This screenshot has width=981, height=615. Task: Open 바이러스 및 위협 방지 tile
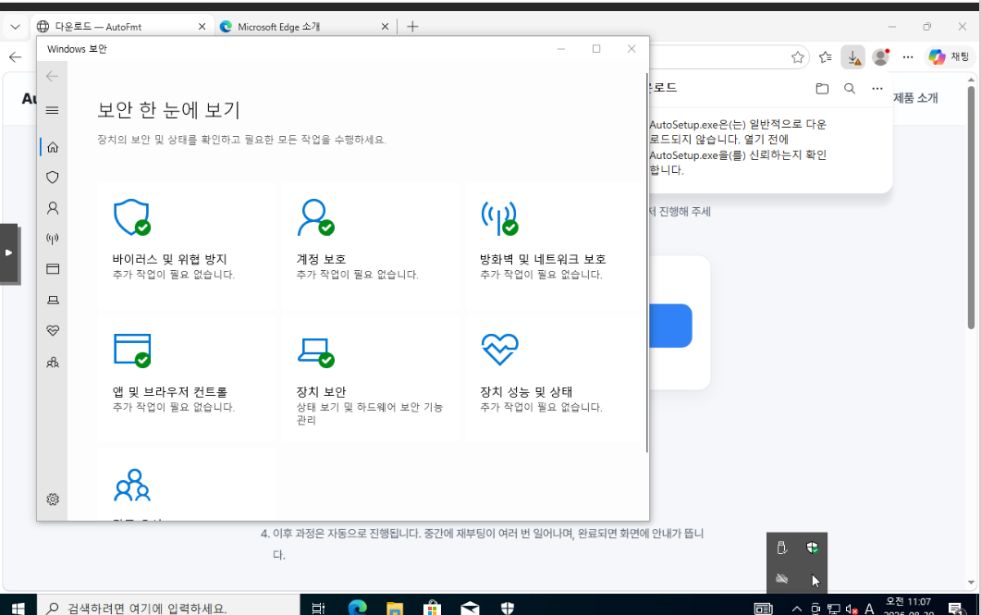185,247
